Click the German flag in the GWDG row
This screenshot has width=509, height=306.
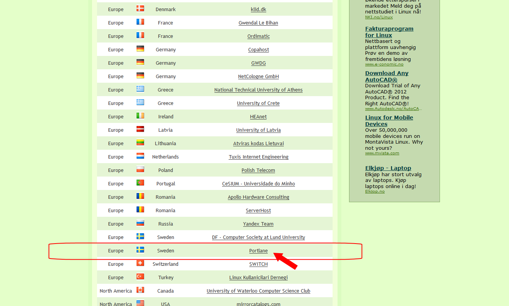tap(140, 62)
